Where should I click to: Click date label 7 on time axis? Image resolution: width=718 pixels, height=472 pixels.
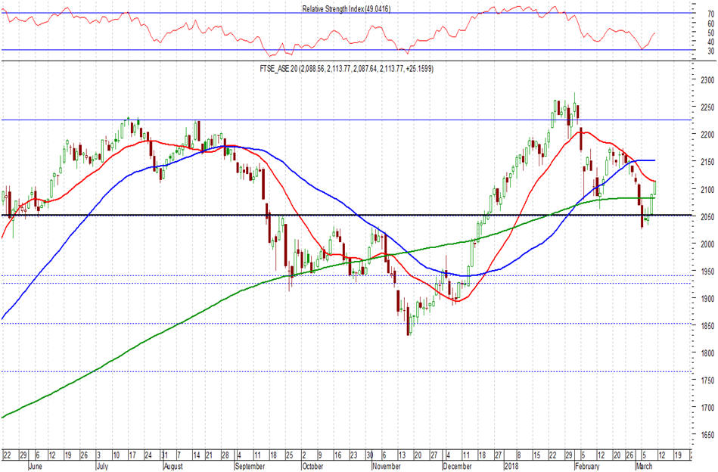(179, 455)
